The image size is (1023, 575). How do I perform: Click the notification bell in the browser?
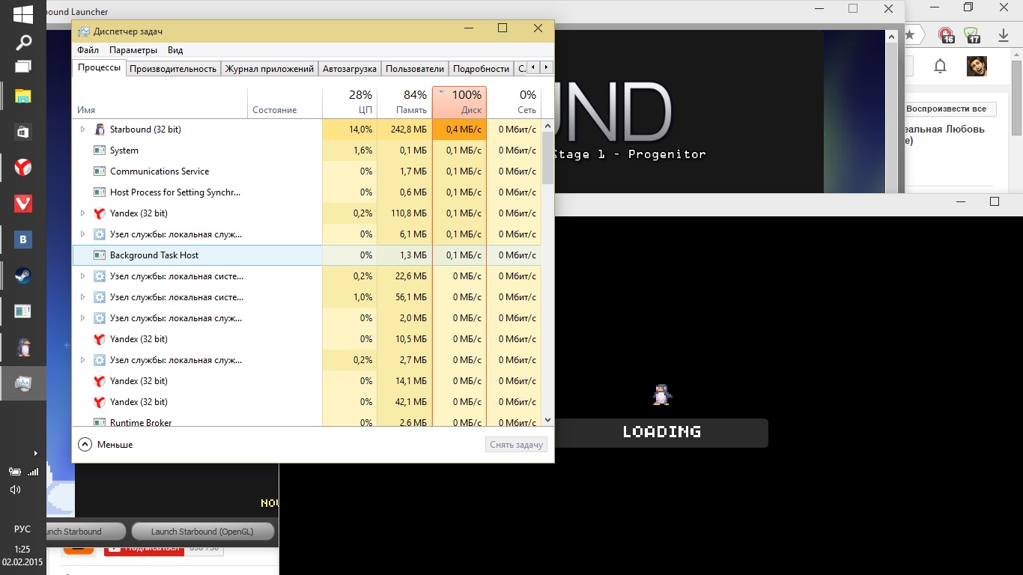940,67
